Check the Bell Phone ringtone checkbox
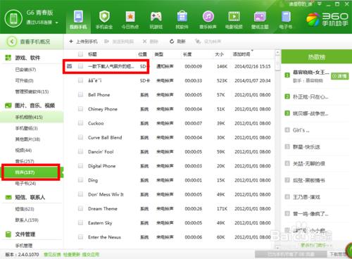352x259 pixels. (80, 94)
